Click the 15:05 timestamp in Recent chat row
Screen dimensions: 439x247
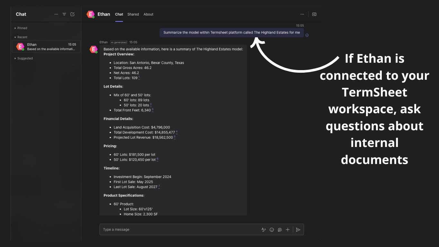click(x=72, y=45)
